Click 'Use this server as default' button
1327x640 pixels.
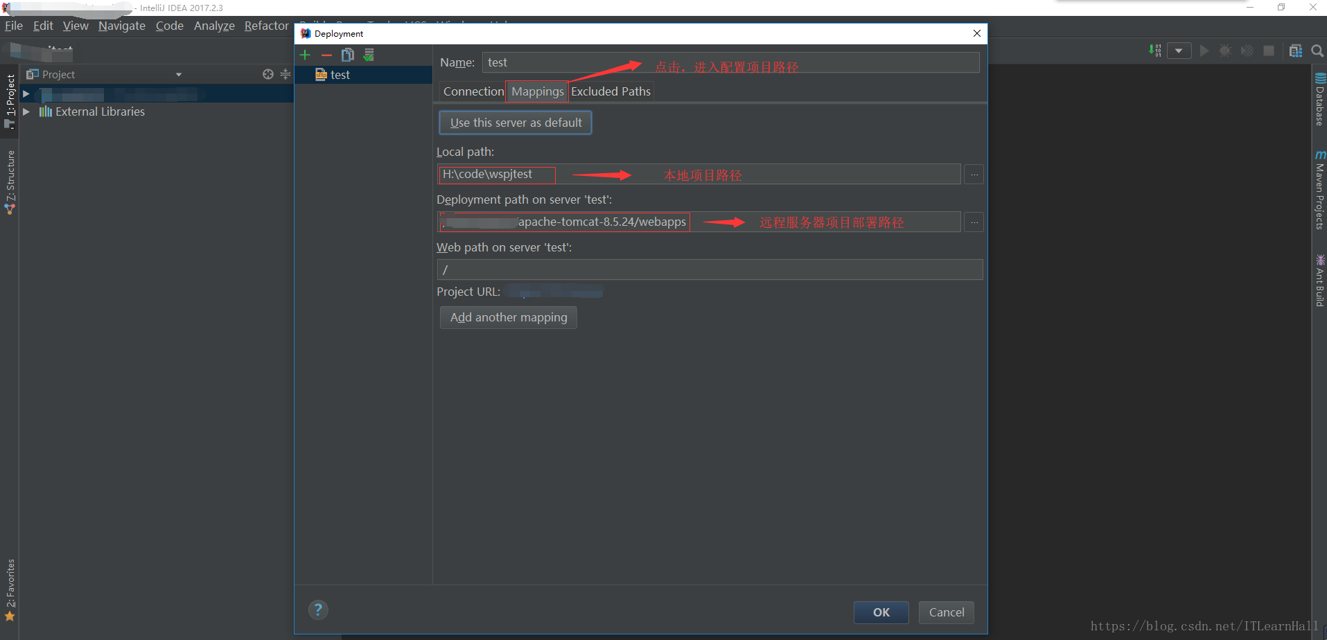[516, 123]
